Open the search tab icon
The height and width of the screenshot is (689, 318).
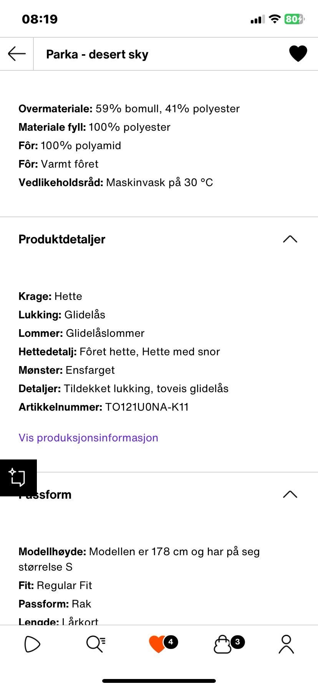(x=96, y=644)
